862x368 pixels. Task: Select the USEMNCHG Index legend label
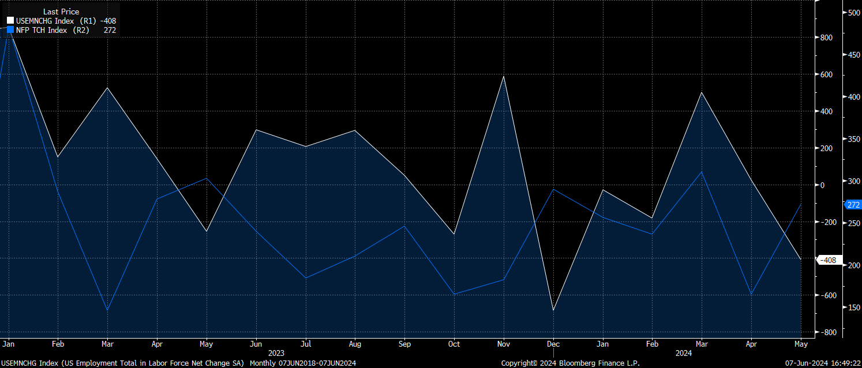pyautogui.click(x=44, y=21)
